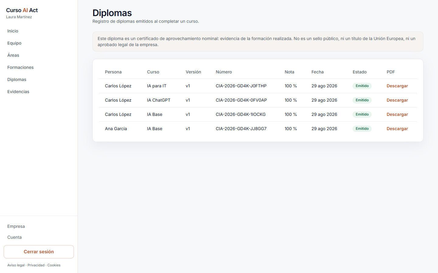Go to Cuenta page
438x273 pixels.
tap(14, 237)
